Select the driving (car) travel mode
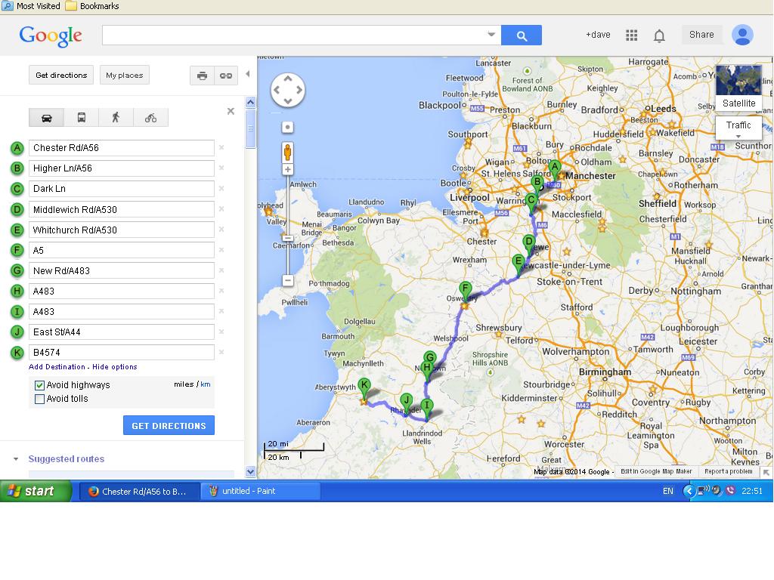The height and width of the screenshot is (580, 774). tap(47, 118)
